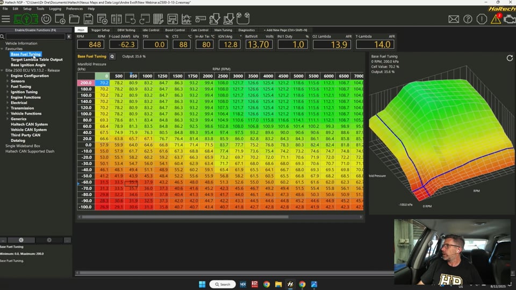This screenshot has width=516, height=290.
Task: Open Vehicle Information tree item
Action: pos(21,44)
